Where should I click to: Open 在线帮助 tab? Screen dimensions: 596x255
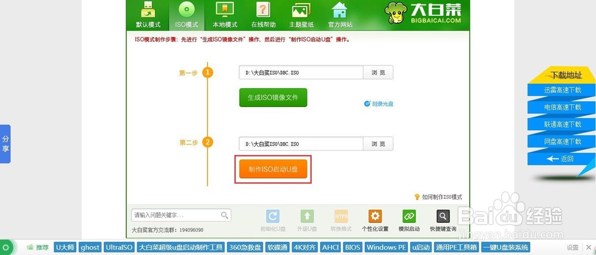coord(263,15)
